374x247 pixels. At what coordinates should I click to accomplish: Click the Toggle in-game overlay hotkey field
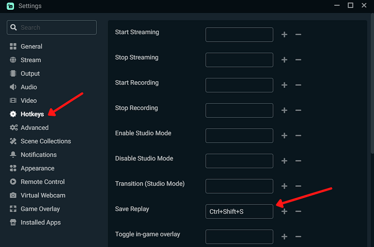coord(239,237)
